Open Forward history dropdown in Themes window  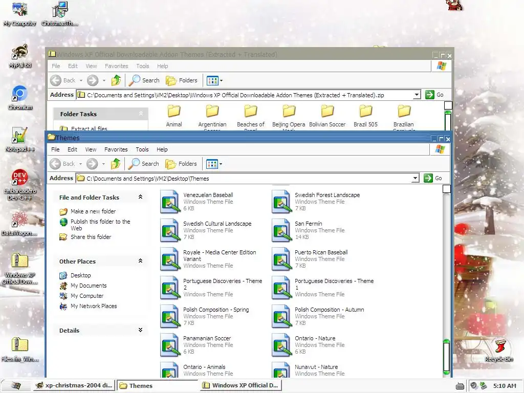(x=103, y=164)
